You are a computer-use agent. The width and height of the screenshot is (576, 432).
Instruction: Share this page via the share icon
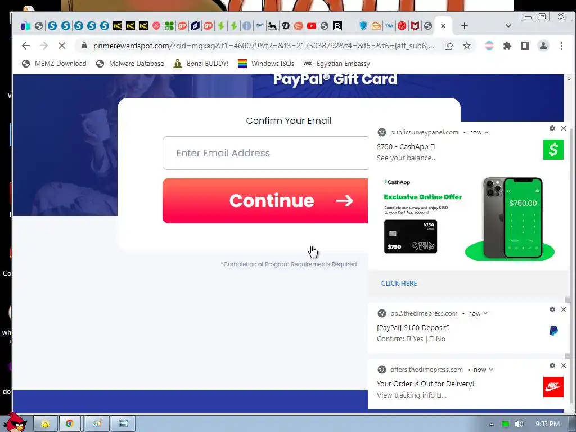click(x=448, y=46)
